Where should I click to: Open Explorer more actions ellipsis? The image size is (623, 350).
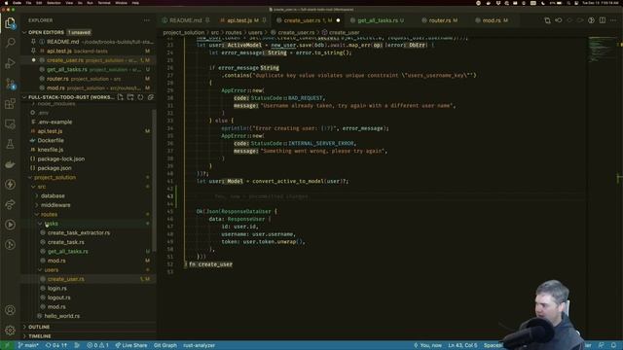click(x=147, y=20)
